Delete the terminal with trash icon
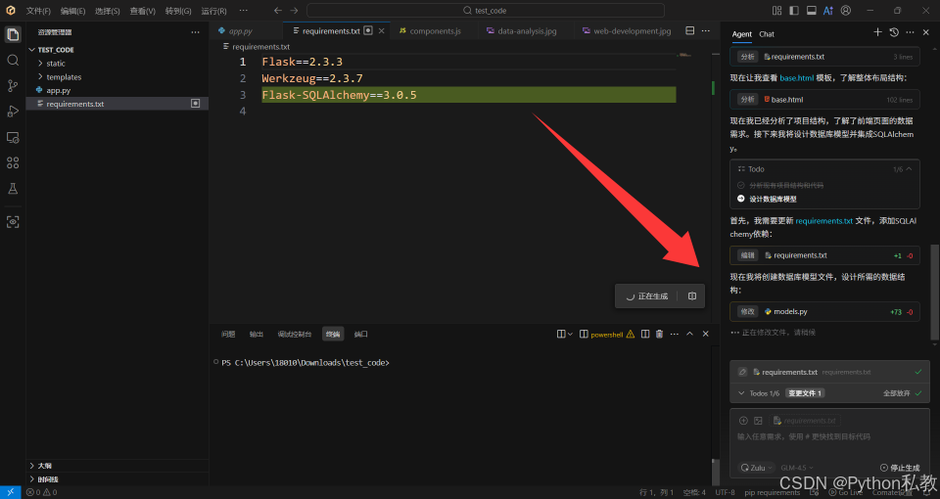 (659, 334)
